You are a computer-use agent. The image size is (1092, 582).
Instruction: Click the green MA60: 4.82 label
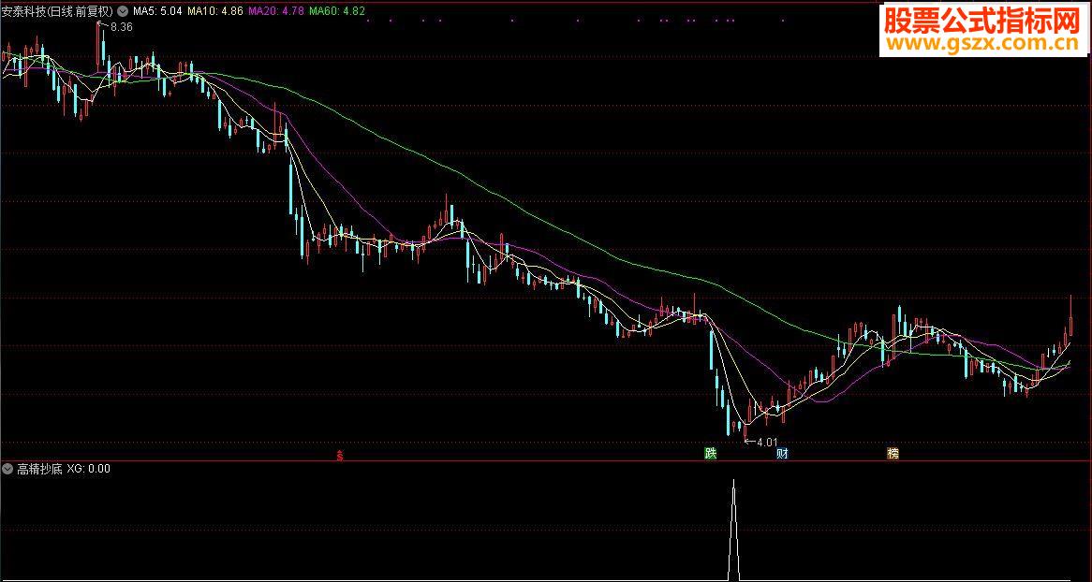tap(336, 11)
